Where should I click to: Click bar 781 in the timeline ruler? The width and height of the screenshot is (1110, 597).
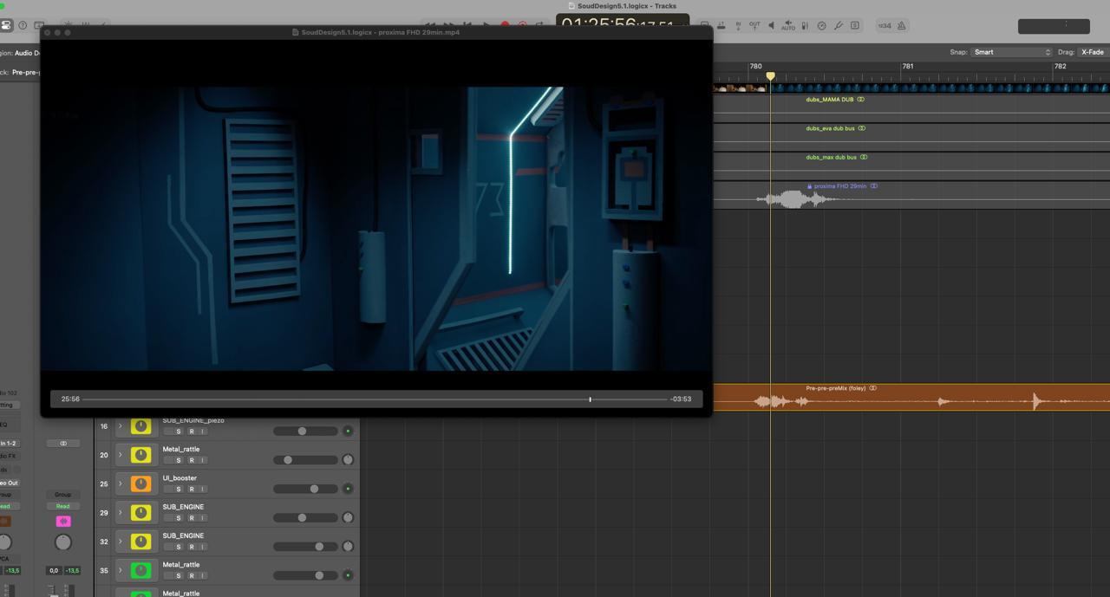point(908,66)
